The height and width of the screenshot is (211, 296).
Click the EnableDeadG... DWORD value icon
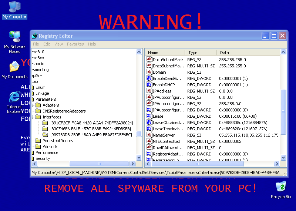point(149,78)
